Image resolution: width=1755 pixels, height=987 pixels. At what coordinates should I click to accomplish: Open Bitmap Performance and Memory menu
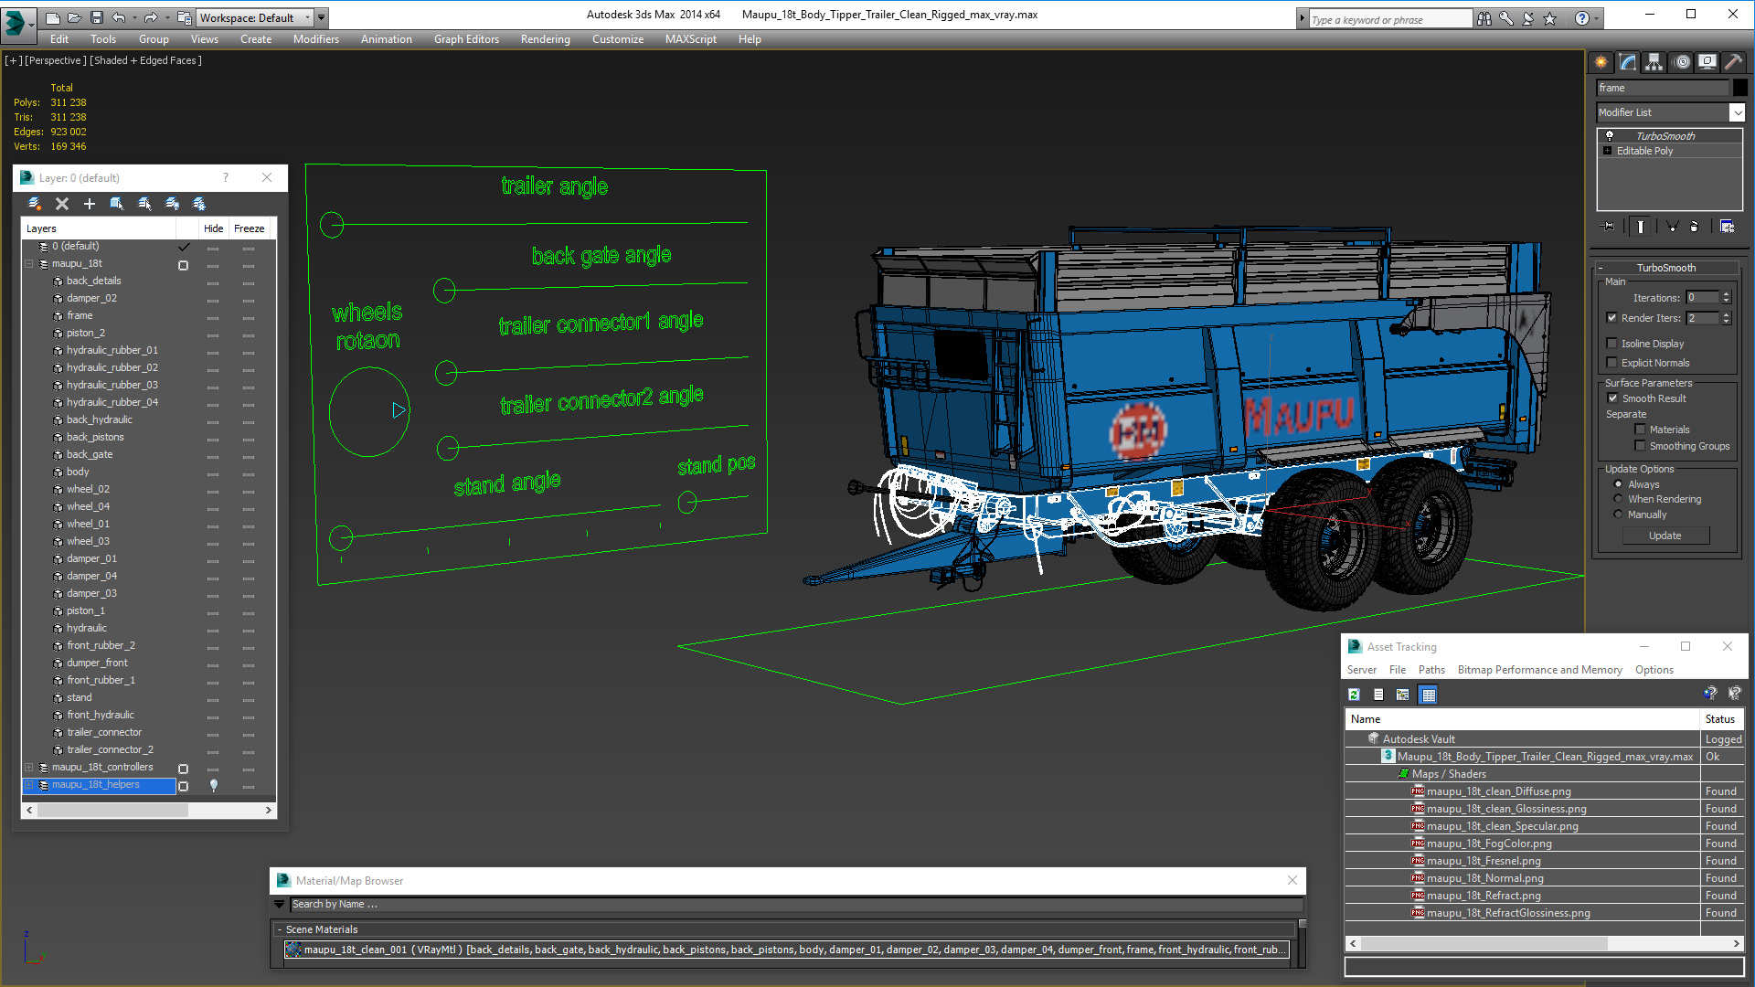(1540, 670)
